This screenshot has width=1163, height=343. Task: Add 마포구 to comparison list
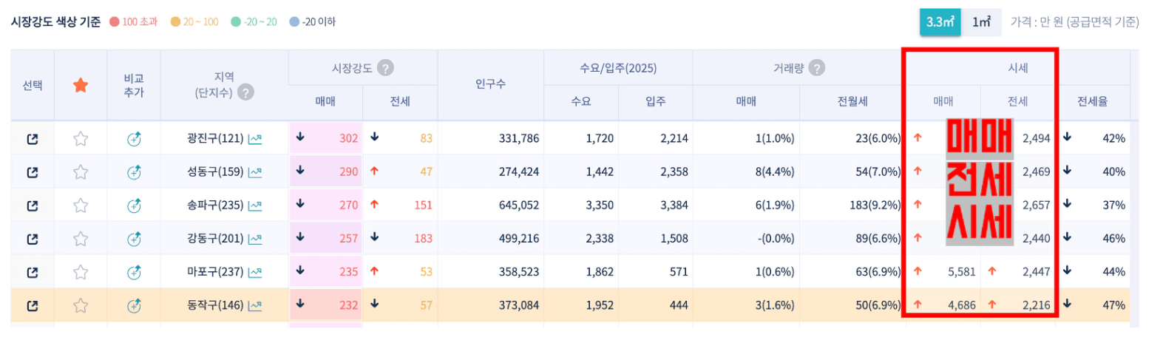point(134,272)
